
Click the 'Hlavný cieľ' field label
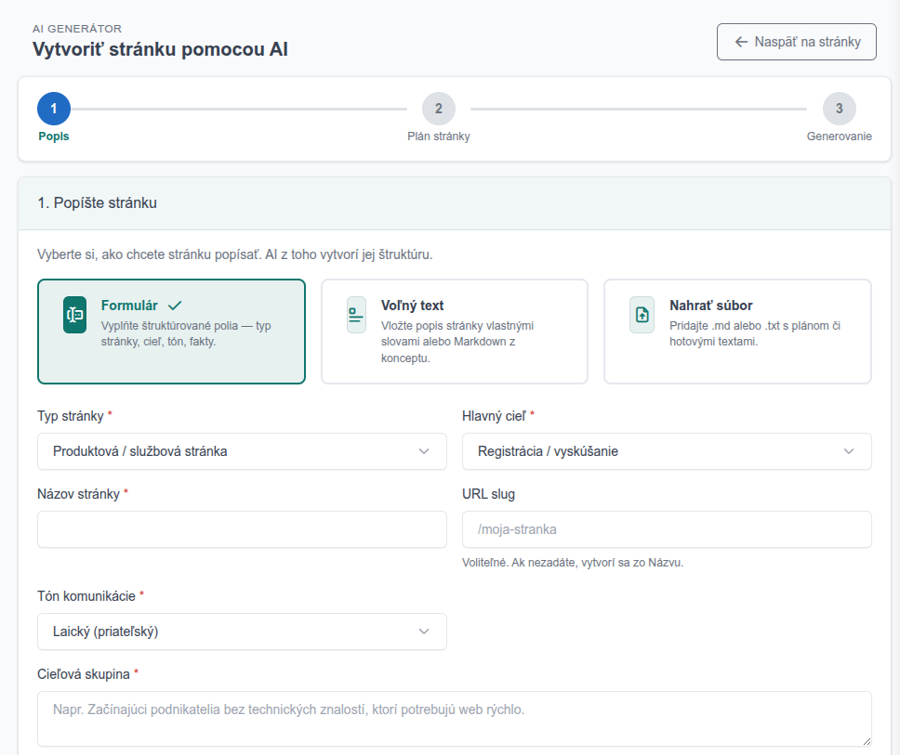point(494,416)
